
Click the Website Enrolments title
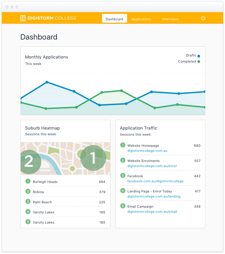pyautogui.click(x=144, y=161)
